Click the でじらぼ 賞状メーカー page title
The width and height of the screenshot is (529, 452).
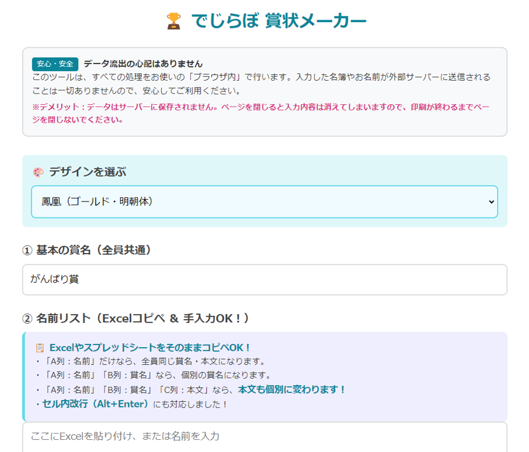[x=279, y=21]
